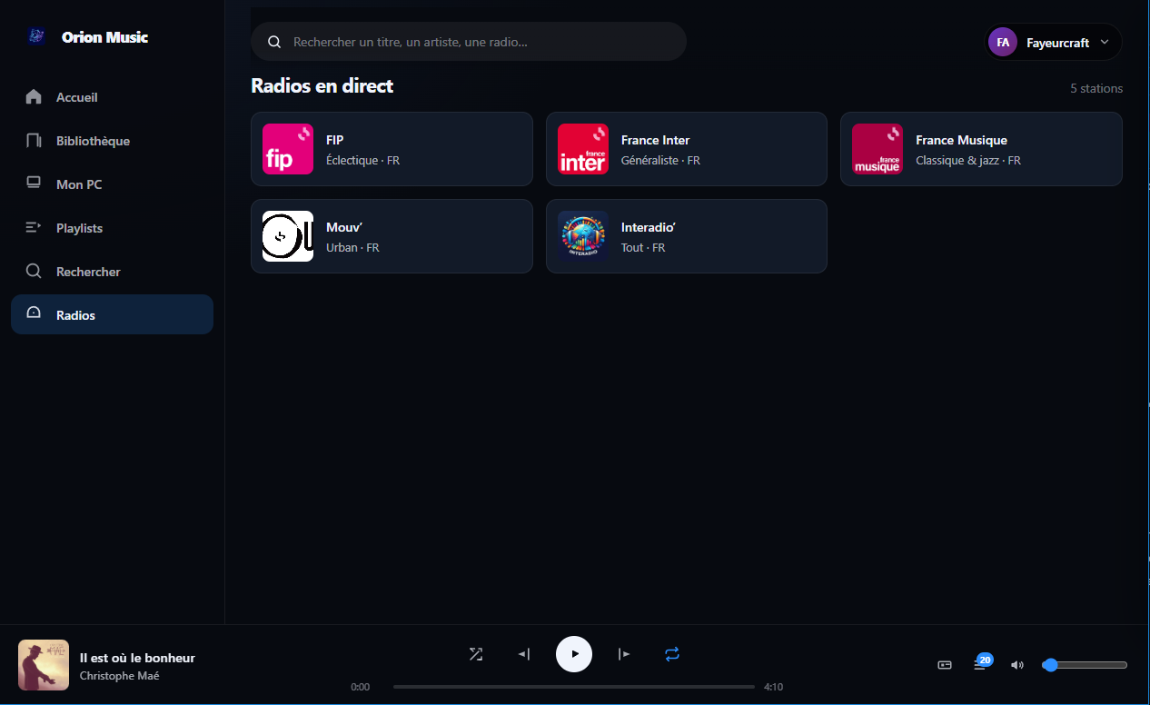This screenshot has height=705, width=1150.
Task: Focus the search field Rechercher un titre
Action: (469, 42)
